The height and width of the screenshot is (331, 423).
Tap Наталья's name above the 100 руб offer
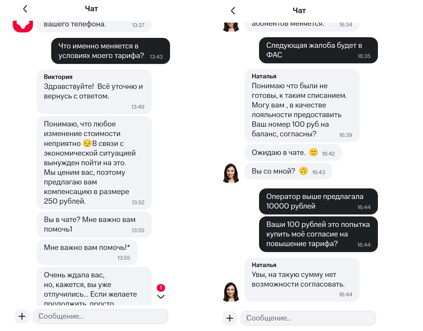pos(264,76)
